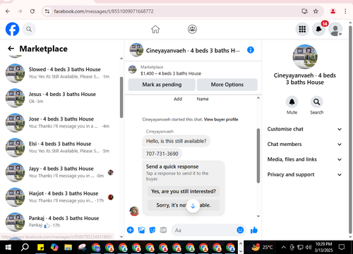Screen dimensions: 353x254
Task: Choose a sticker icon
Action: tap(152, 230)
